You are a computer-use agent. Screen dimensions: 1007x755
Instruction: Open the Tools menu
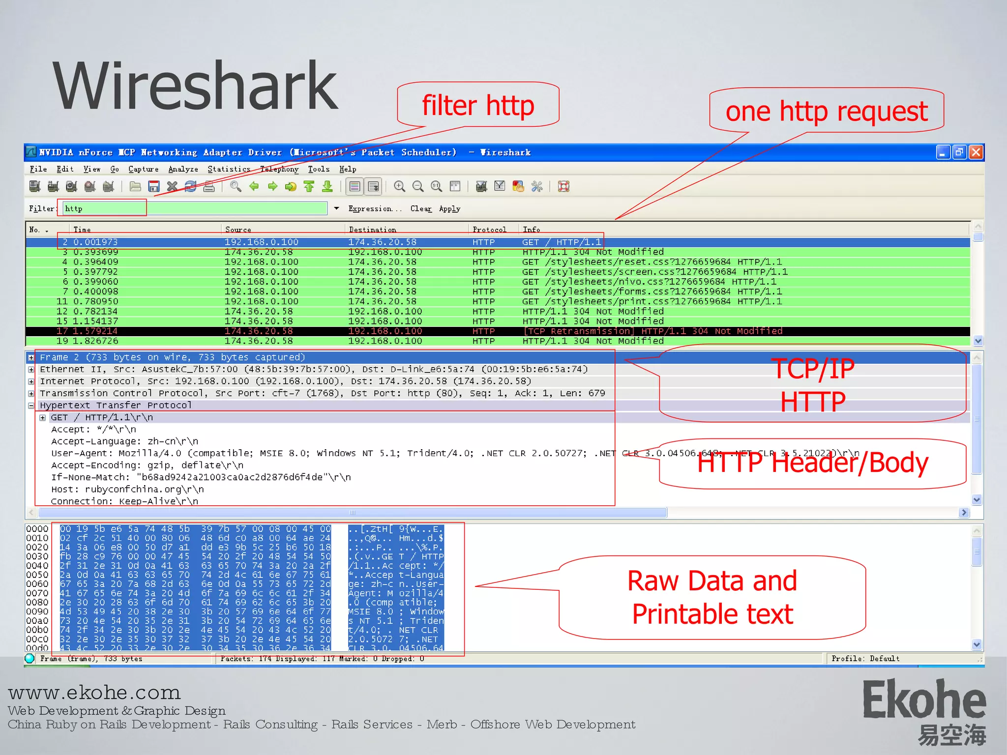319,169
